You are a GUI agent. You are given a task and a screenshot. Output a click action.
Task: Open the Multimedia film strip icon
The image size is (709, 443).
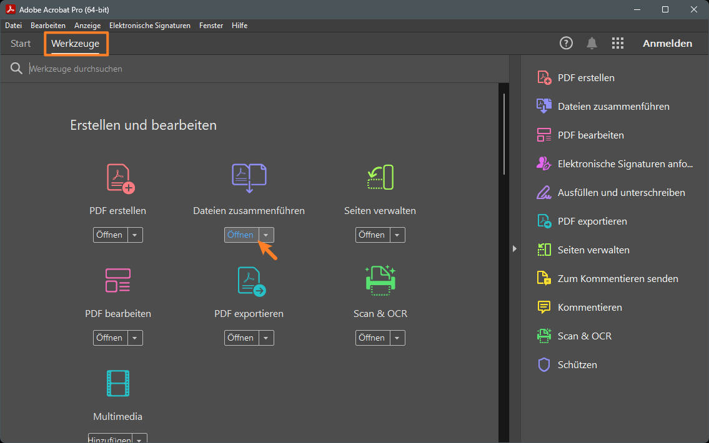point(118,383)
